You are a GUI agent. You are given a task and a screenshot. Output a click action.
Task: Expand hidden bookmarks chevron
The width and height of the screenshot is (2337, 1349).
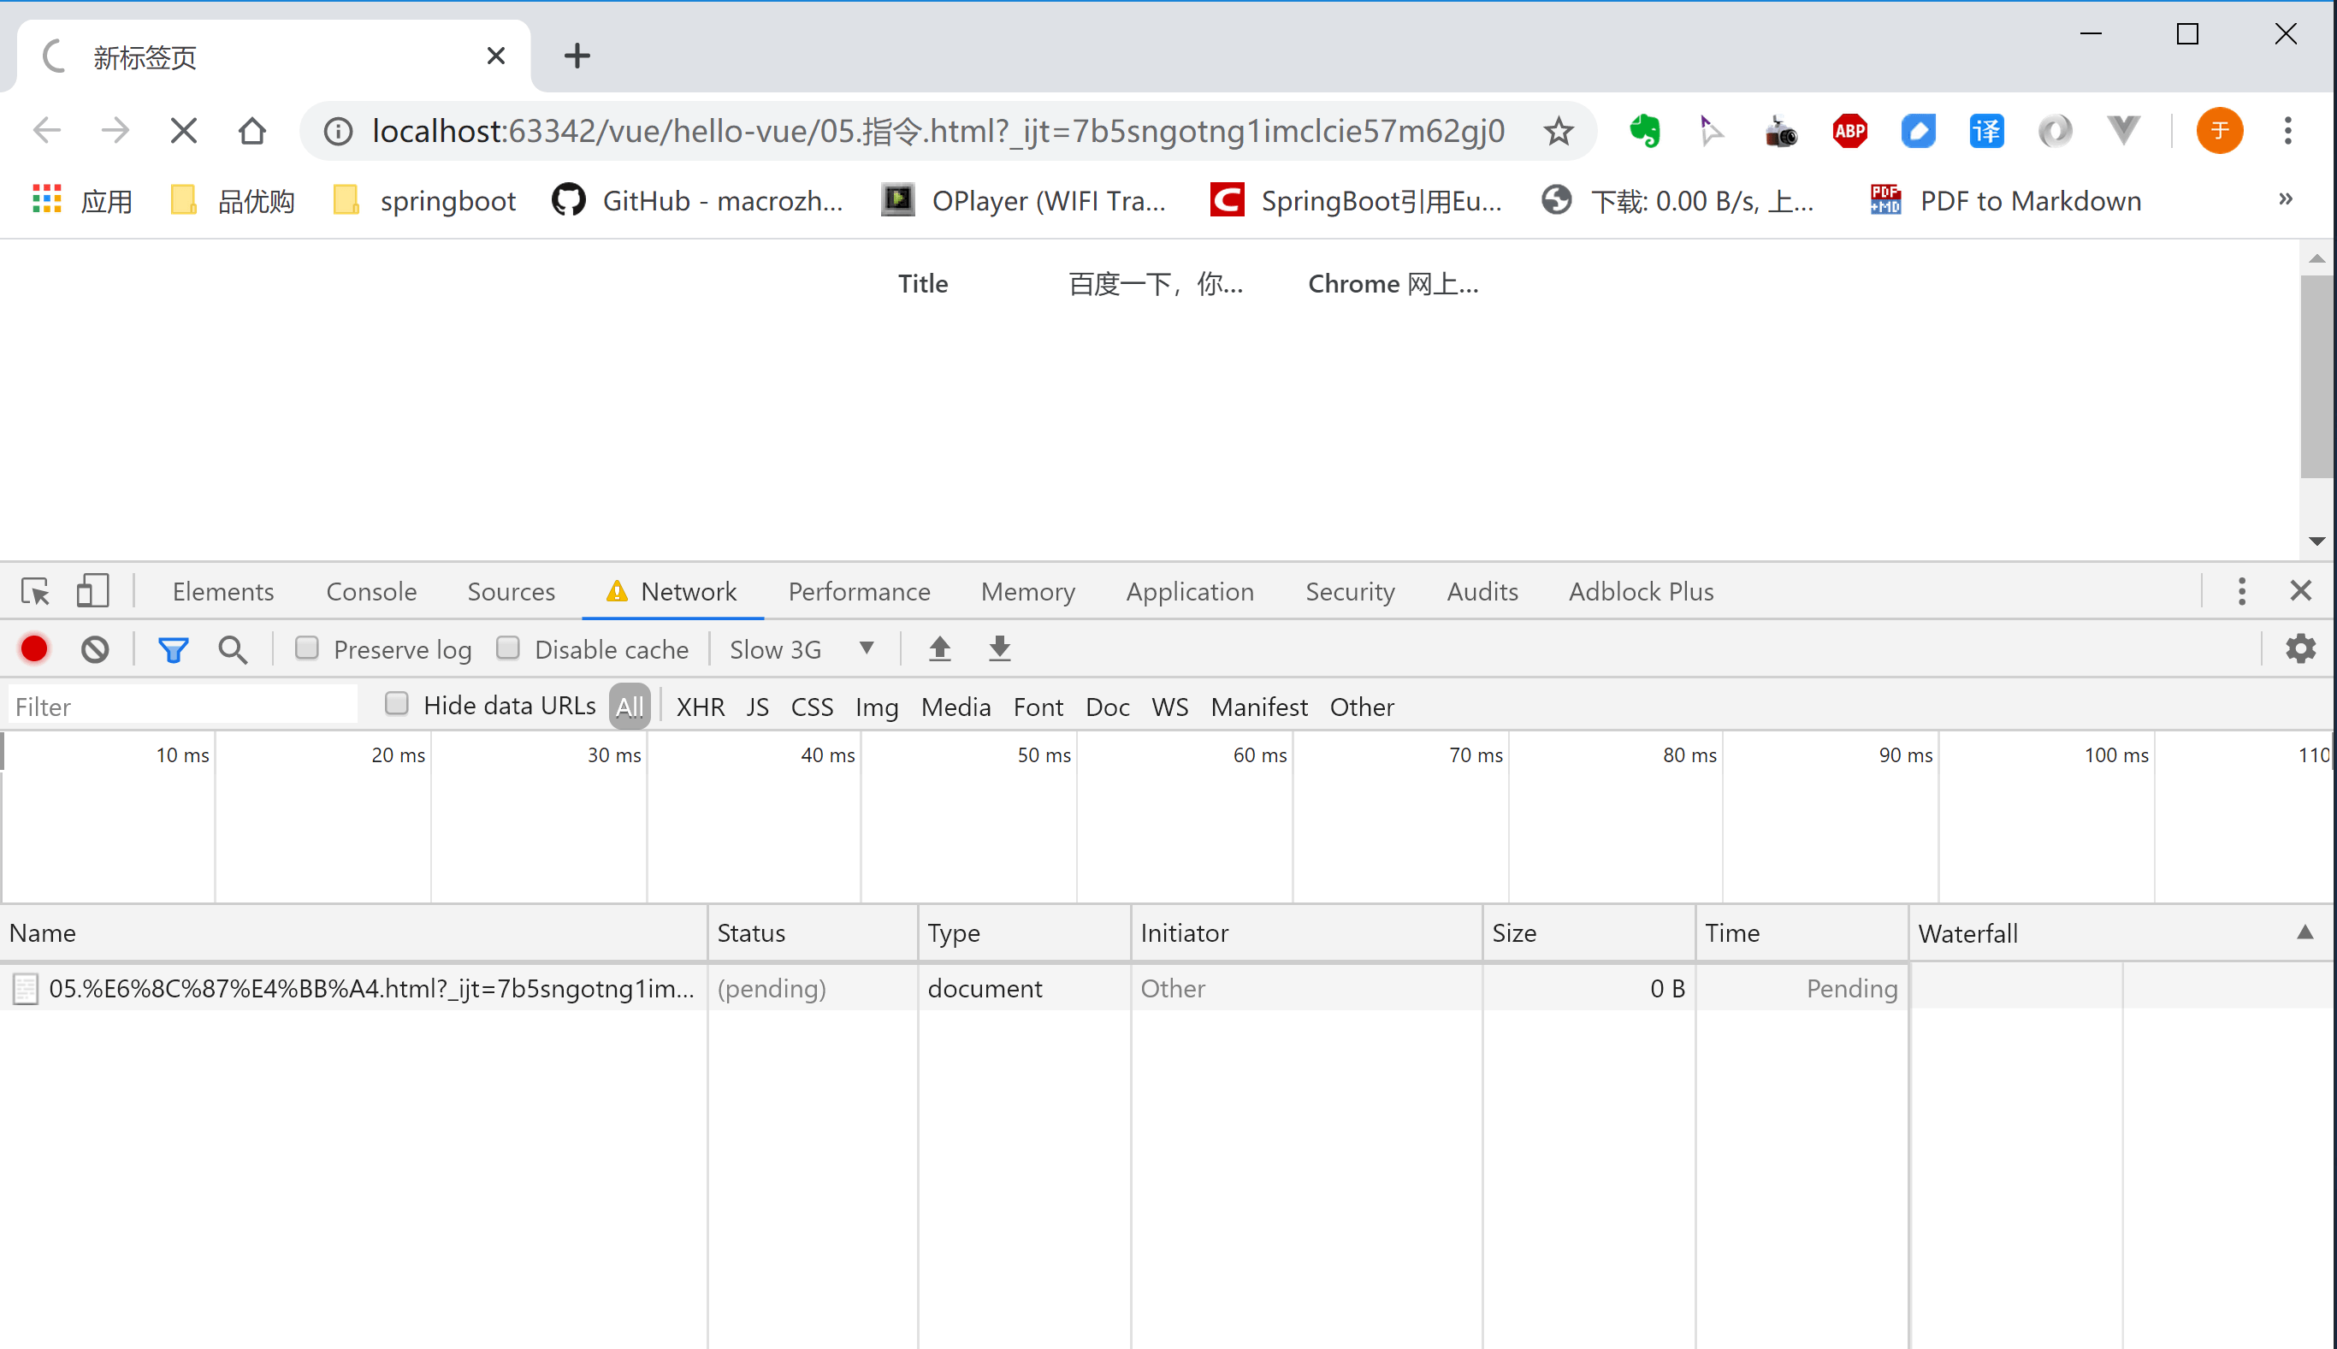tap(2285, 199)
